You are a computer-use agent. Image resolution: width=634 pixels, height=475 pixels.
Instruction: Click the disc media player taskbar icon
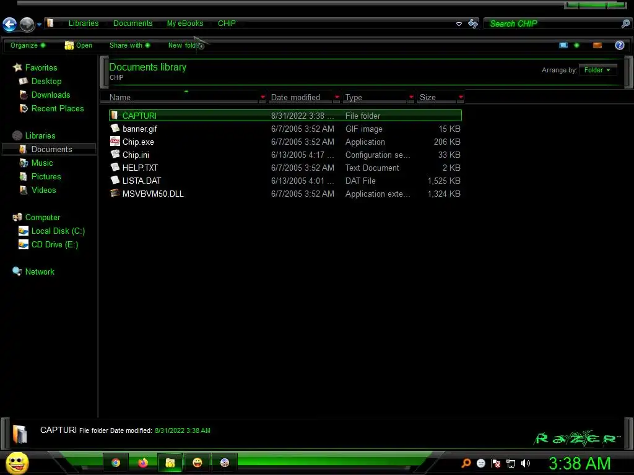[x=224, y=463]
